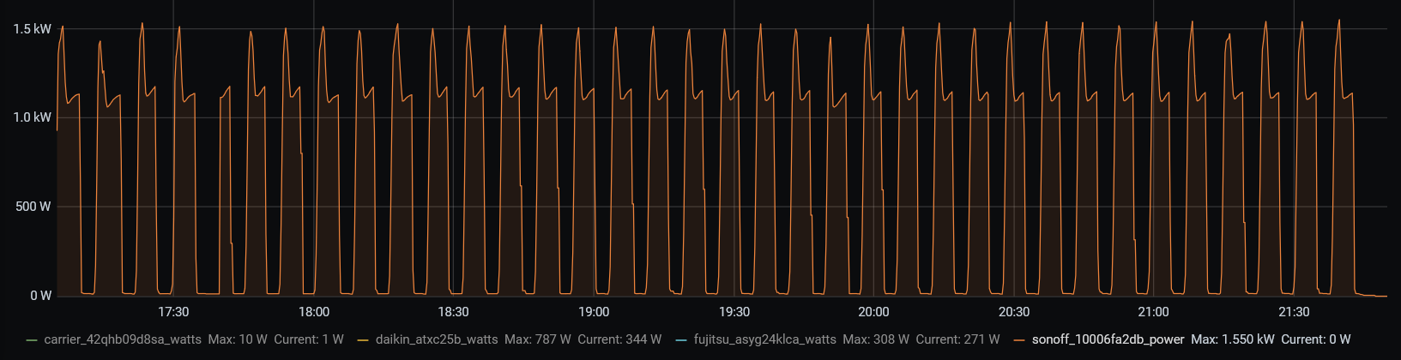Click the 500 W y-axis label

coord(34,207)
